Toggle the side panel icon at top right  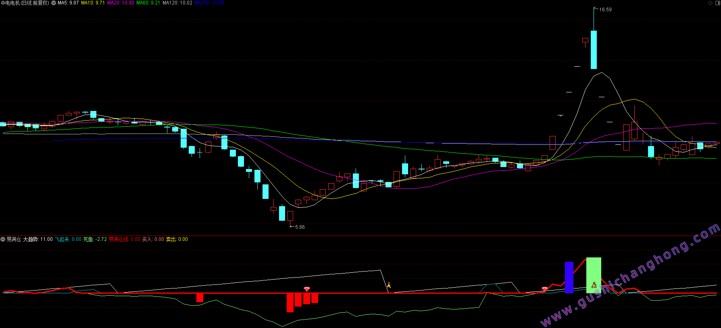click(x=718, y=3)
